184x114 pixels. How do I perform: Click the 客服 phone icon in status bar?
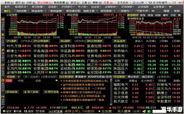(37, 111)
